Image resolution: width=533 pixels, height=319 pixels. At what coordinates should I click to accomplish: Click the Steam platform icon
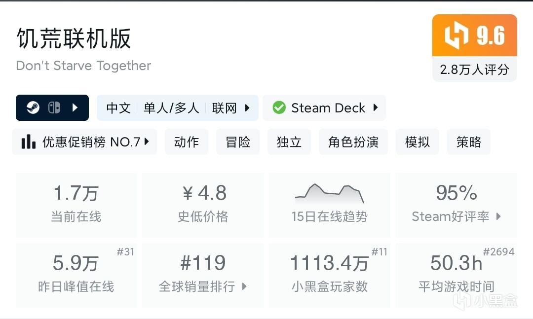pyautogui.click(x=33, y=108)
